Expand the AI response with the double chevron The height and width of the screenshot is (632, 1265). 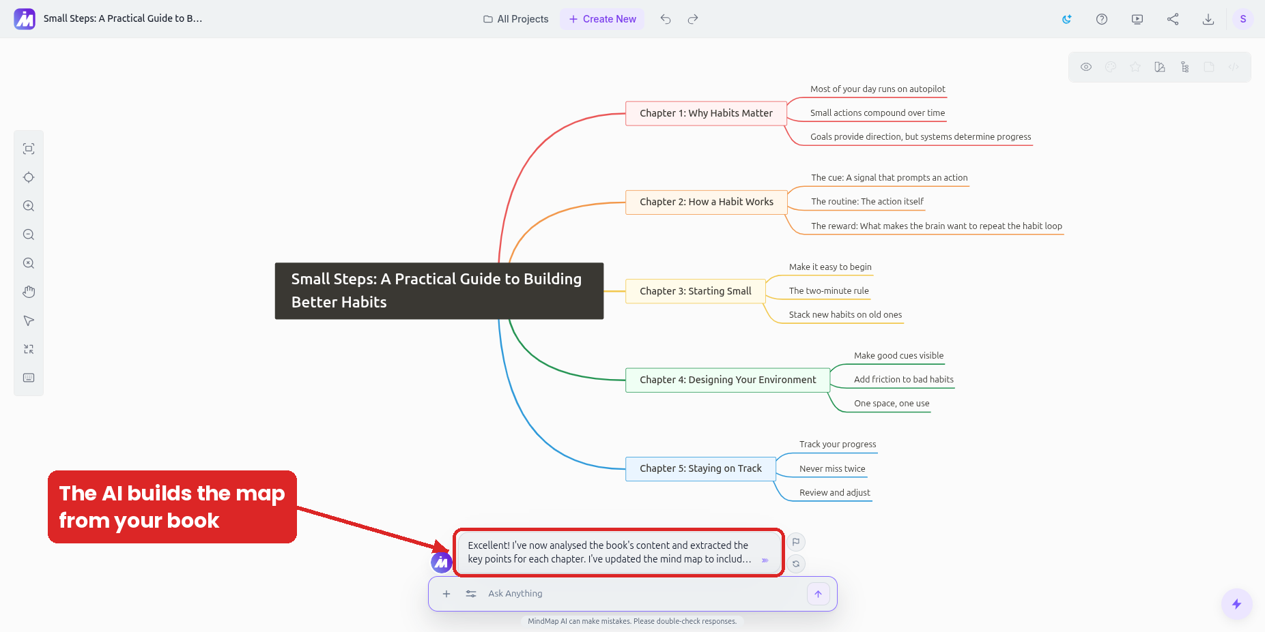click(x=765, y=560)
